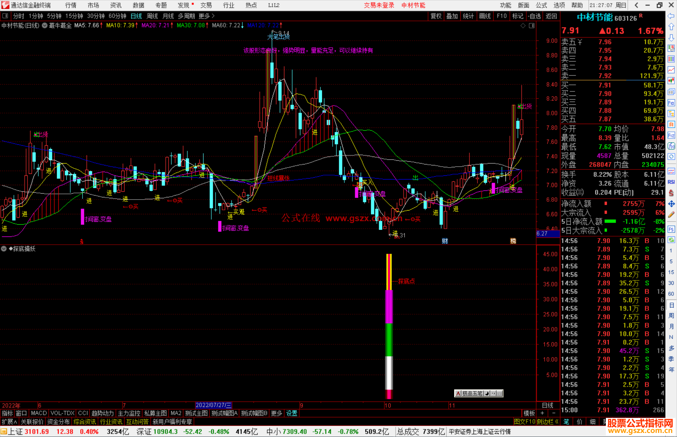
Task: Click the back arrow in right sidebar
Action: (x=671, y=16)
